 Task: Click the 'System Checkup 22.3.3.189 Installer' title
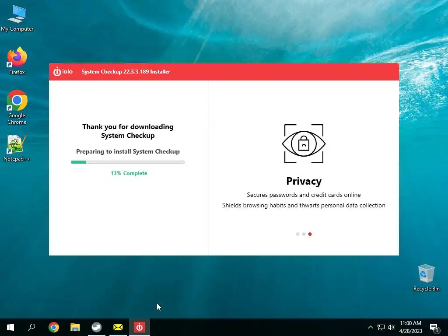point(126,72)
